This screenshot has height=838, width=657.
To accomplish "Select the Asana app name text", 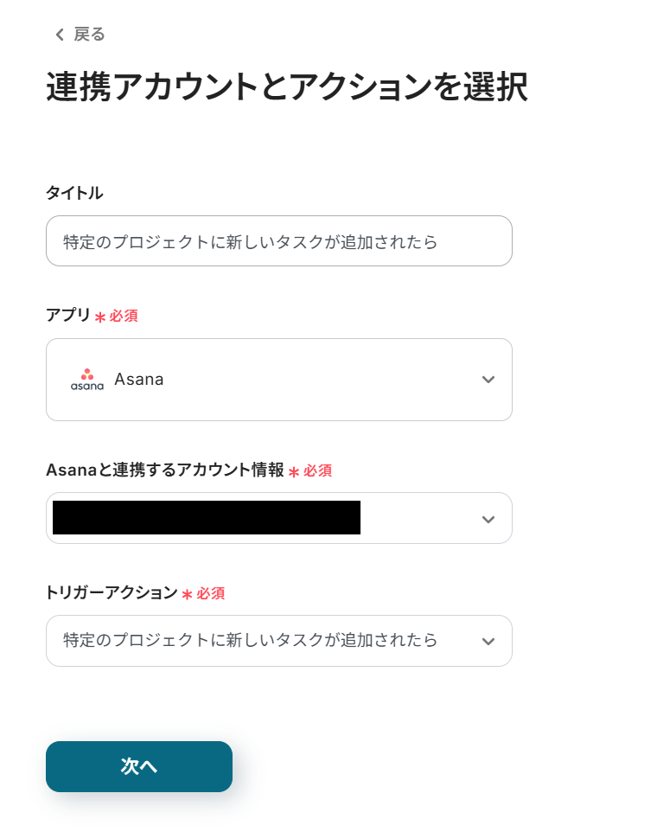I will 138,380.
